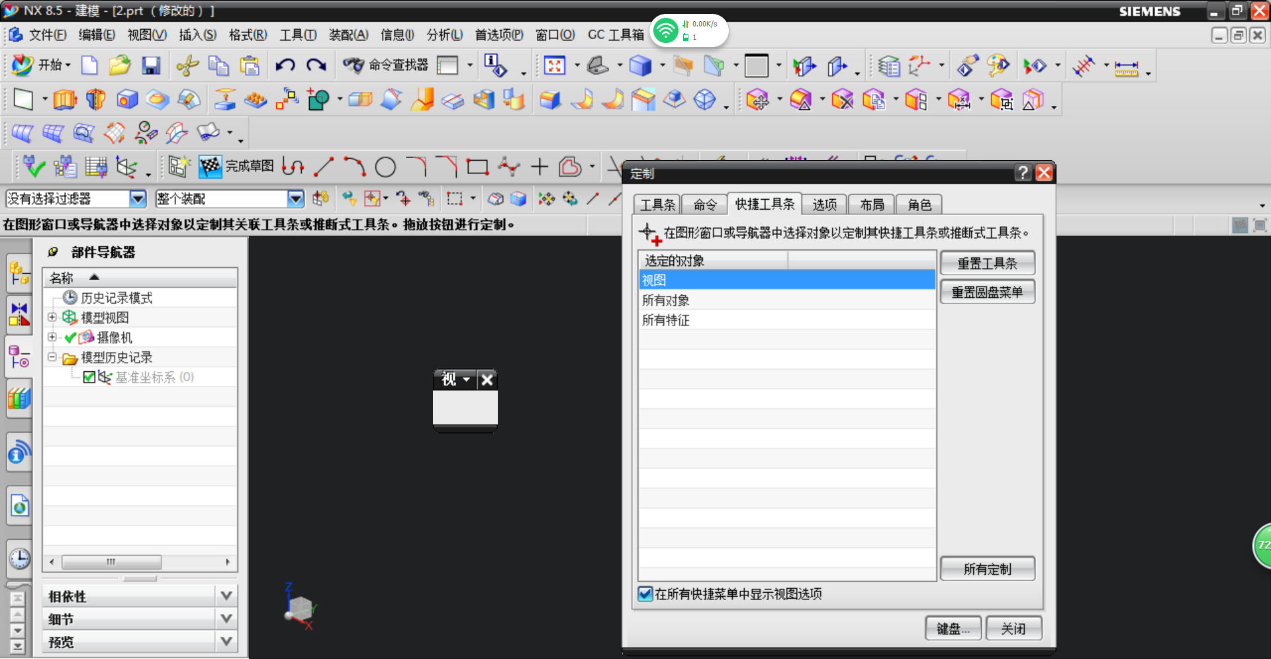Select the Point (plus) sketch tool

click(x=540, y=166)
